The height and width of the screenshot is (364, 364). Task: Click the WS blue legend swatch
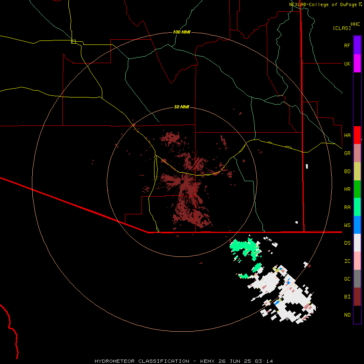tap(357, 225)
